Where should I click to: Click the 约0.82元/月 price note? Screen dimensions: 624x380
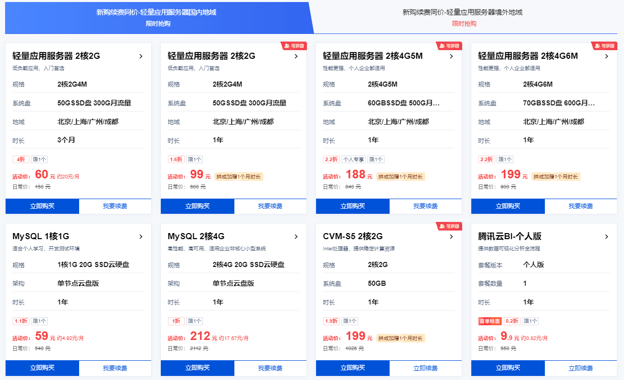(534, 338)
